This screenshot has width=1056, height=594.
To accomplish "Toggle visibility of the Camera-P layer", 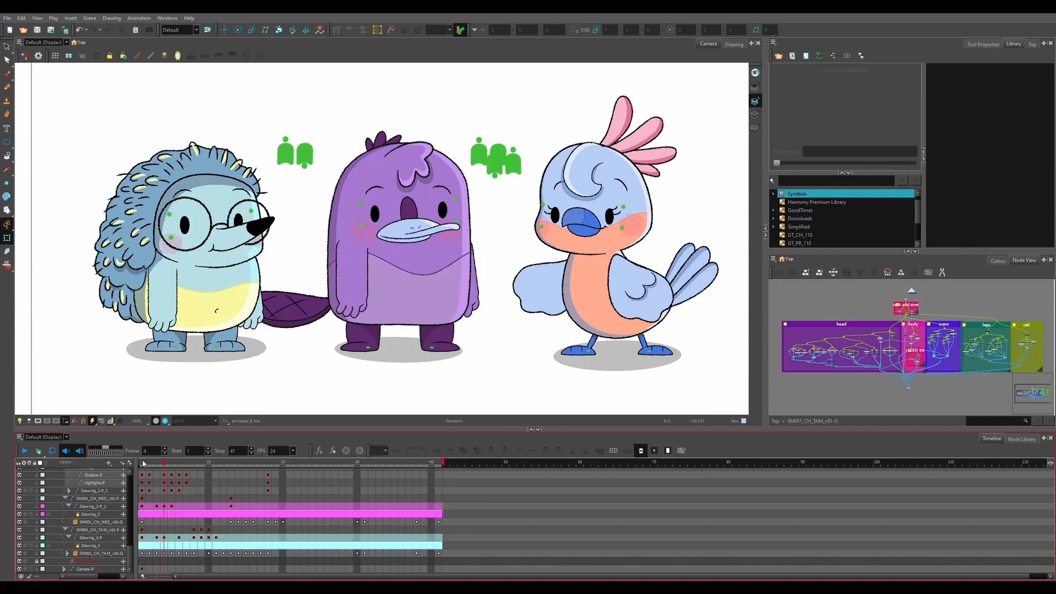I will click(19, 569).
